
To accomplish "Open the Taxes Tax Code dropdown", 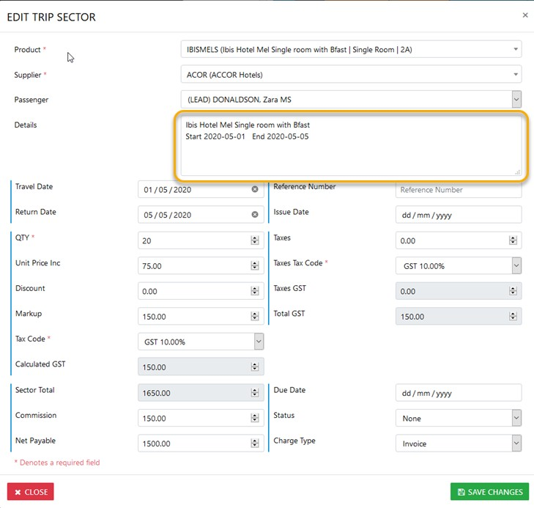I will (x=516, y=265).
